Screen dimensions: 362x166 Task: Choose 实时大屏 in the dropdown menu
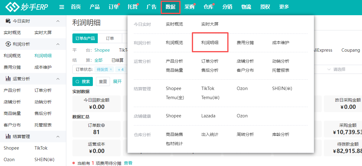click(x=210, y=24)
